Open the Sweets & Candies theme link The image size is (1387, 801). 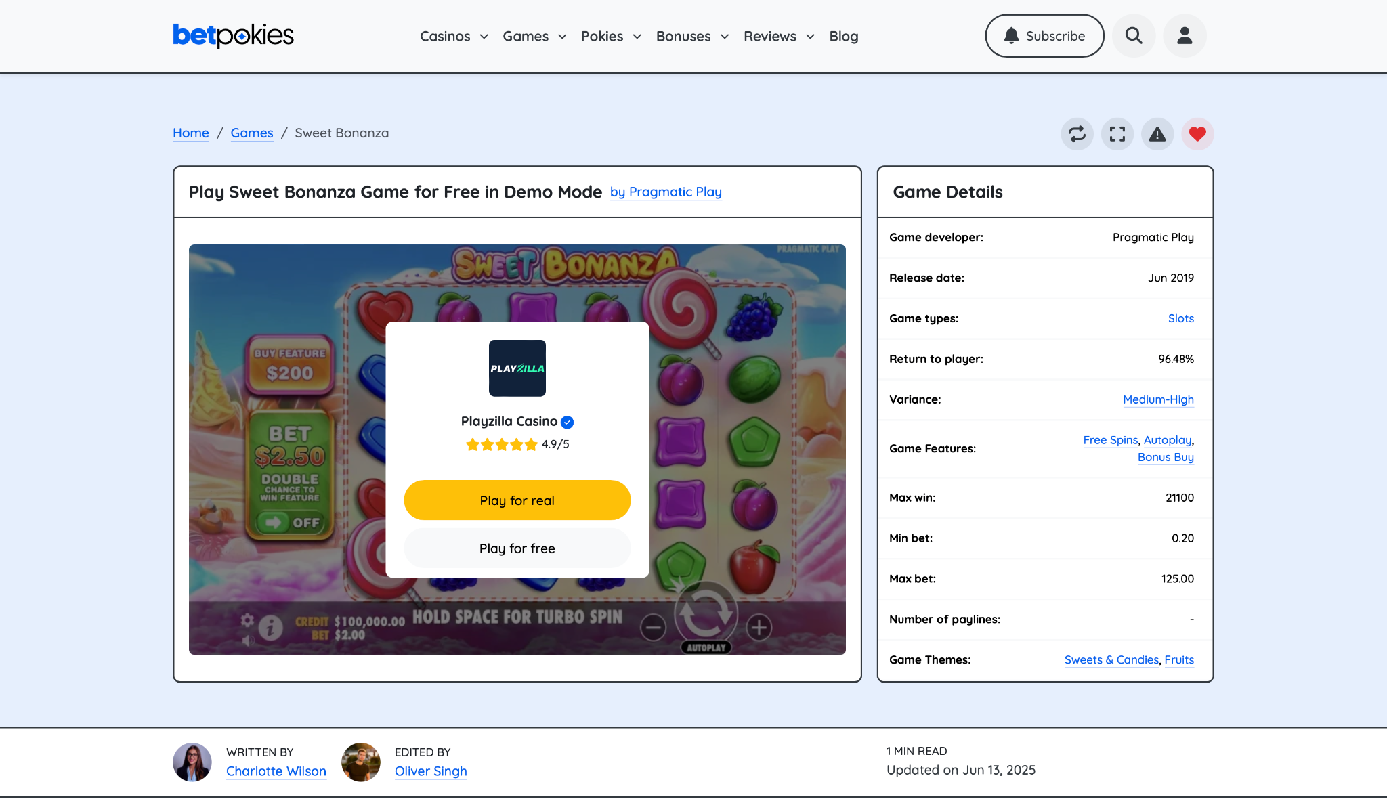1111,660
